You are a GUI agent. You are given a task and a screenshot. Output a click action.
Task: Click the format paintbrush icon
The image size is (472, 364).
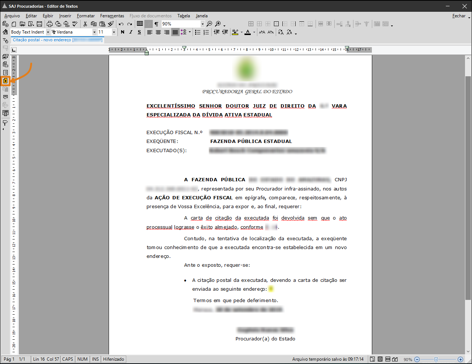click(110, 23)
